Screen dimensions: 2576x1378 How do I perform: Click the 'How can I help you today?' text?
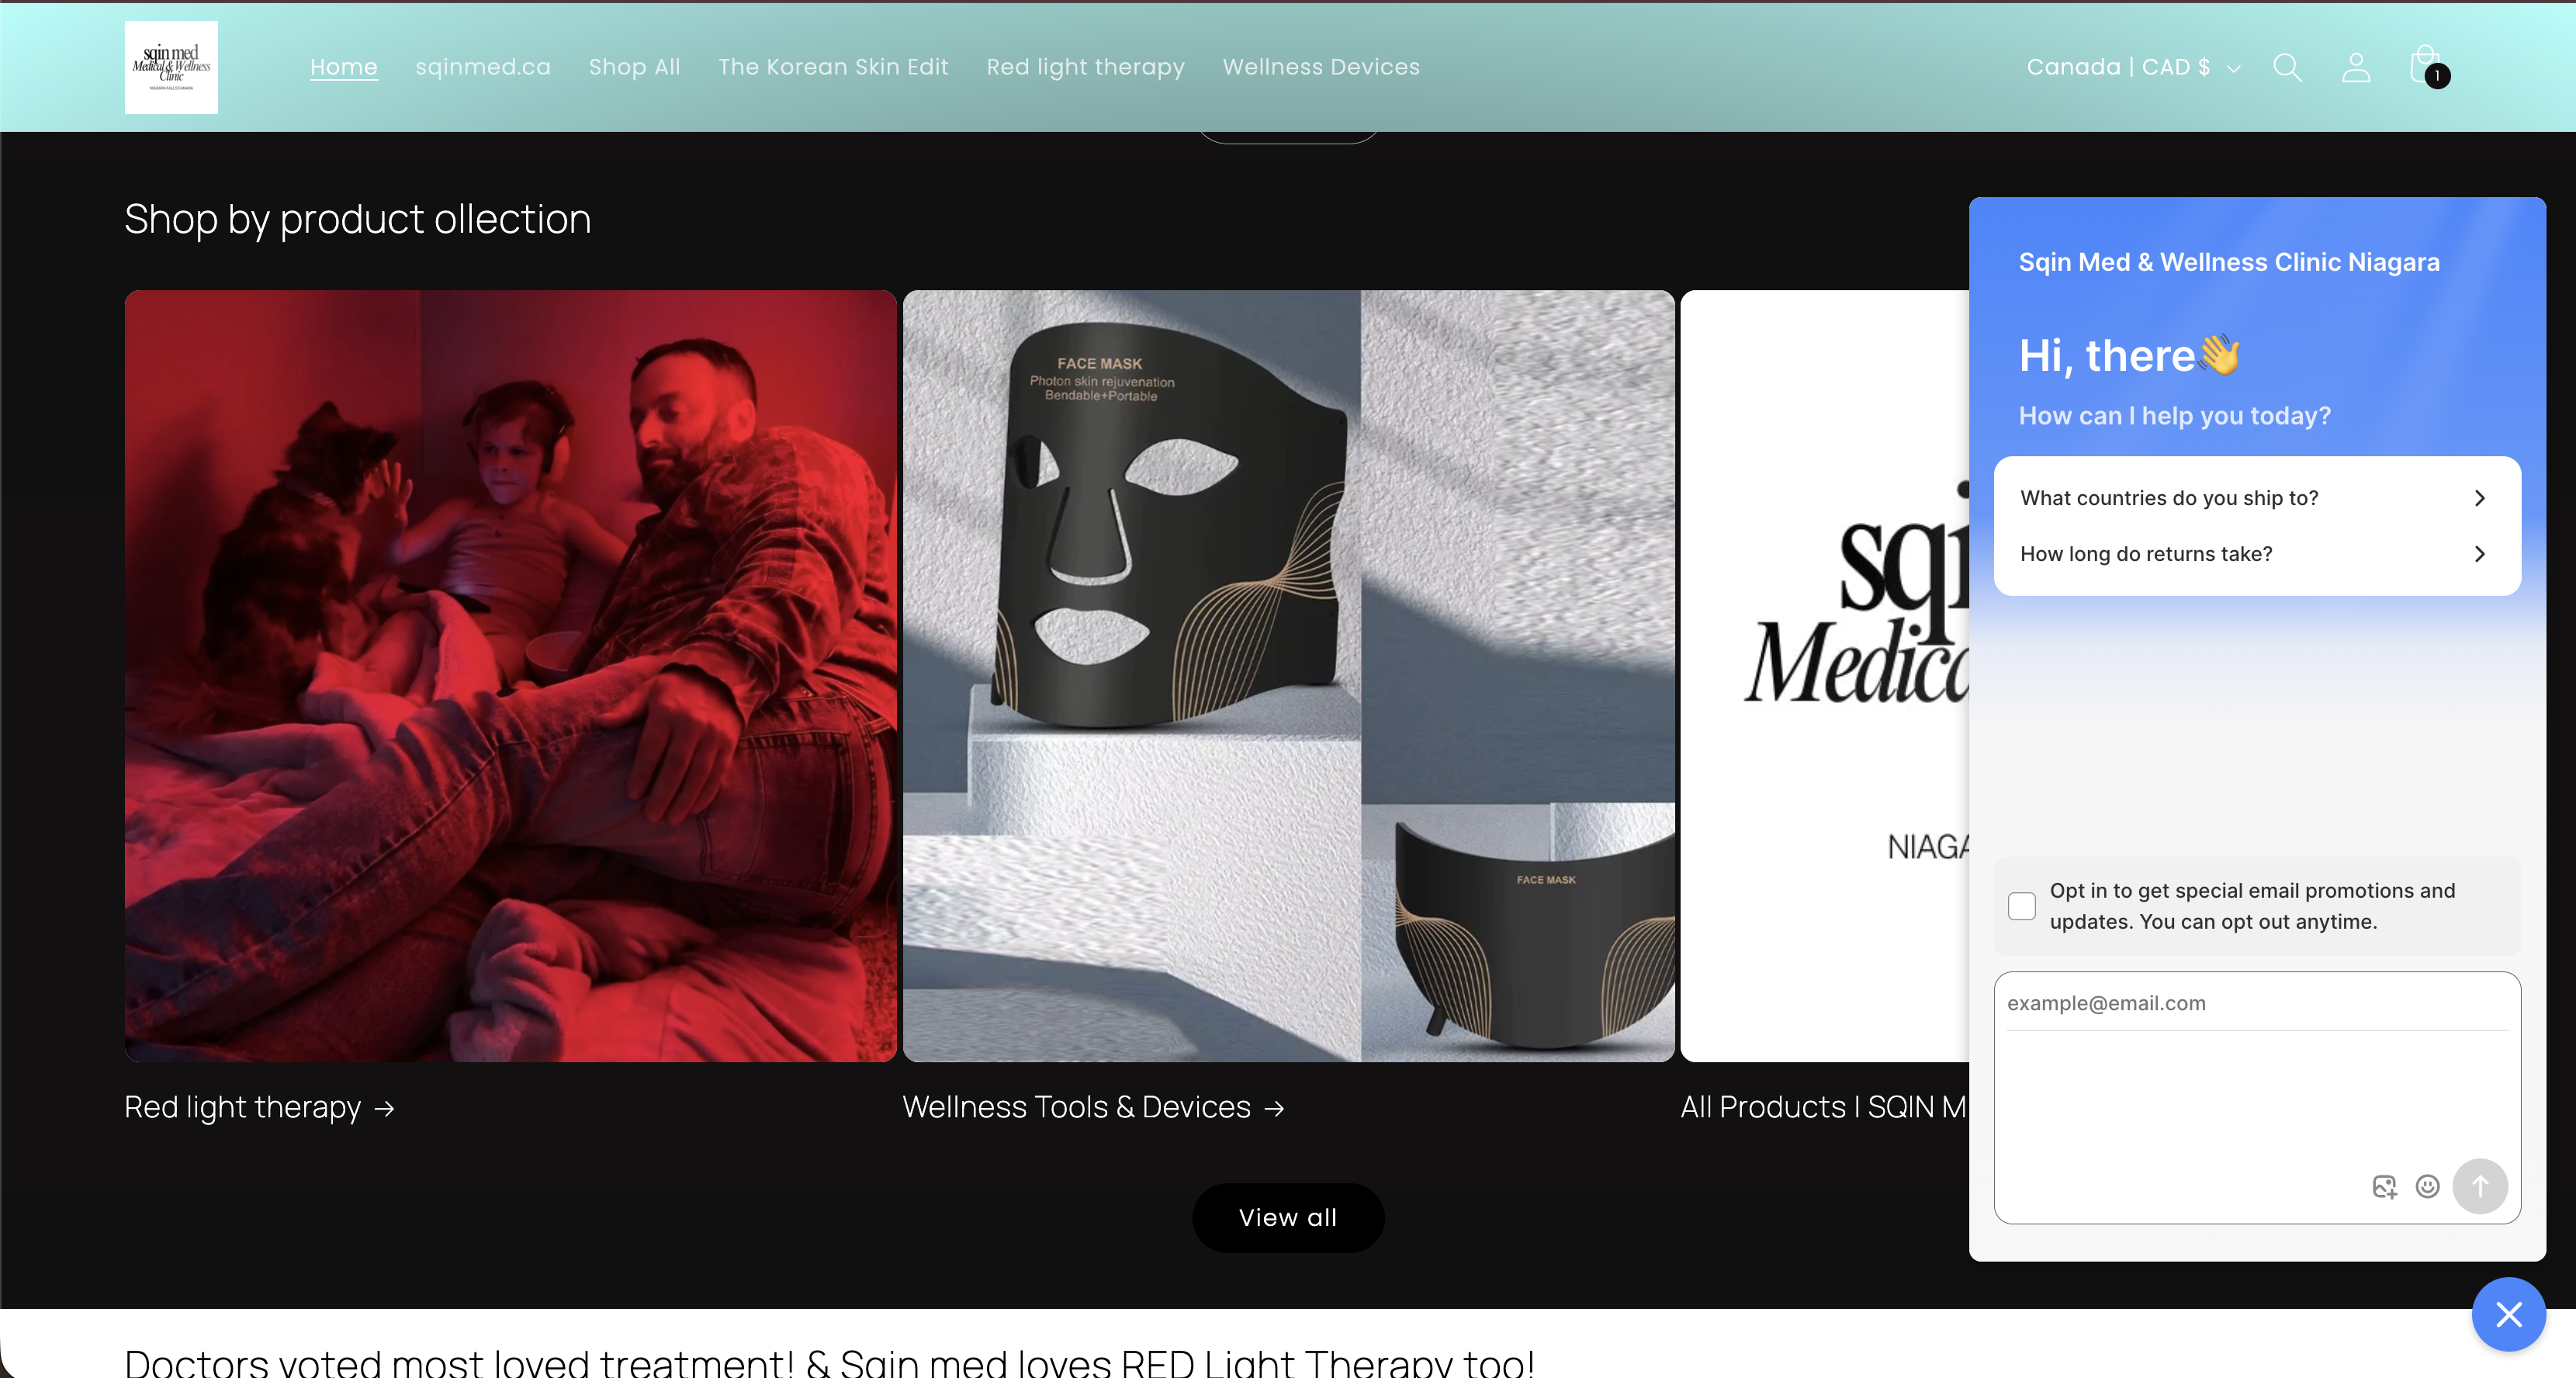pyautogui.click(x=2174, y=416)
